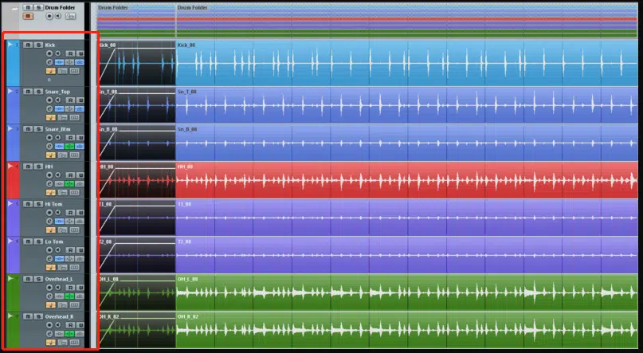The width and height of the screenshot is (643, 353).
Task: Expand the Overhead_L track arrow
Action: pyautogui.click(x=10, y=278)
